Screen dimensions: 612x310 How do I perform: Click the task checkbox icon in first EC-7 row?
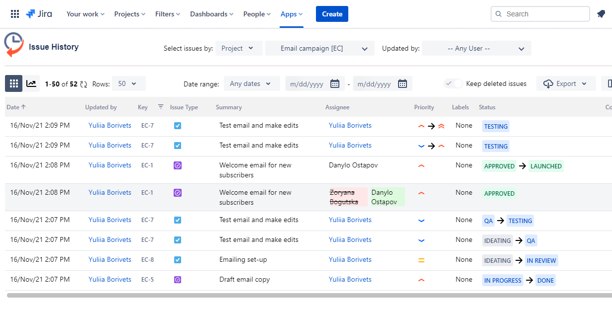coord(178,126)
